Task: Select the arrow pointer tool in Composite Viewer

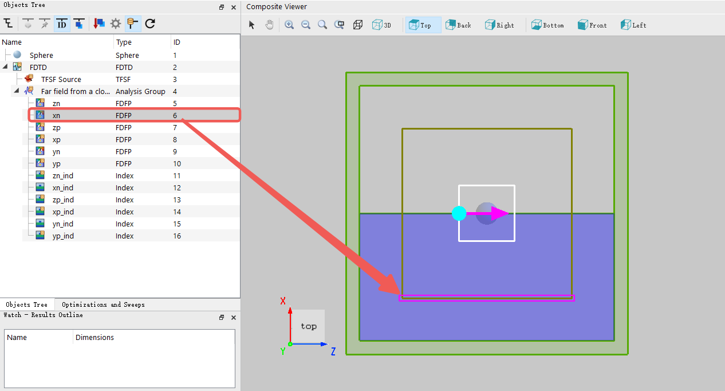Action: click(251, 25)
